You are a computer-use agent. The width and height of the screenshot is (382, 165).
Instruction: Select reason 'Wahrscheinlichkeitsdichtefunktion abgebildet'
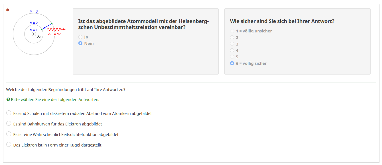[x=9, y=134]
